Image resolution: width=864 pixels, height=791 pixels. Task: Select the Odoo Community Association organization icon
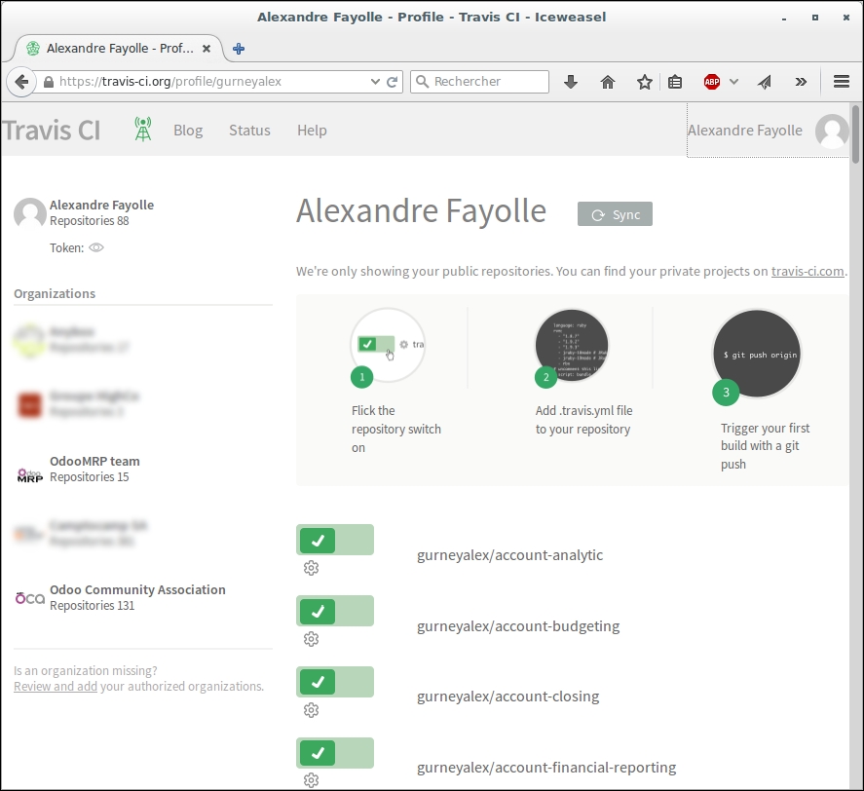click(28, 597)
